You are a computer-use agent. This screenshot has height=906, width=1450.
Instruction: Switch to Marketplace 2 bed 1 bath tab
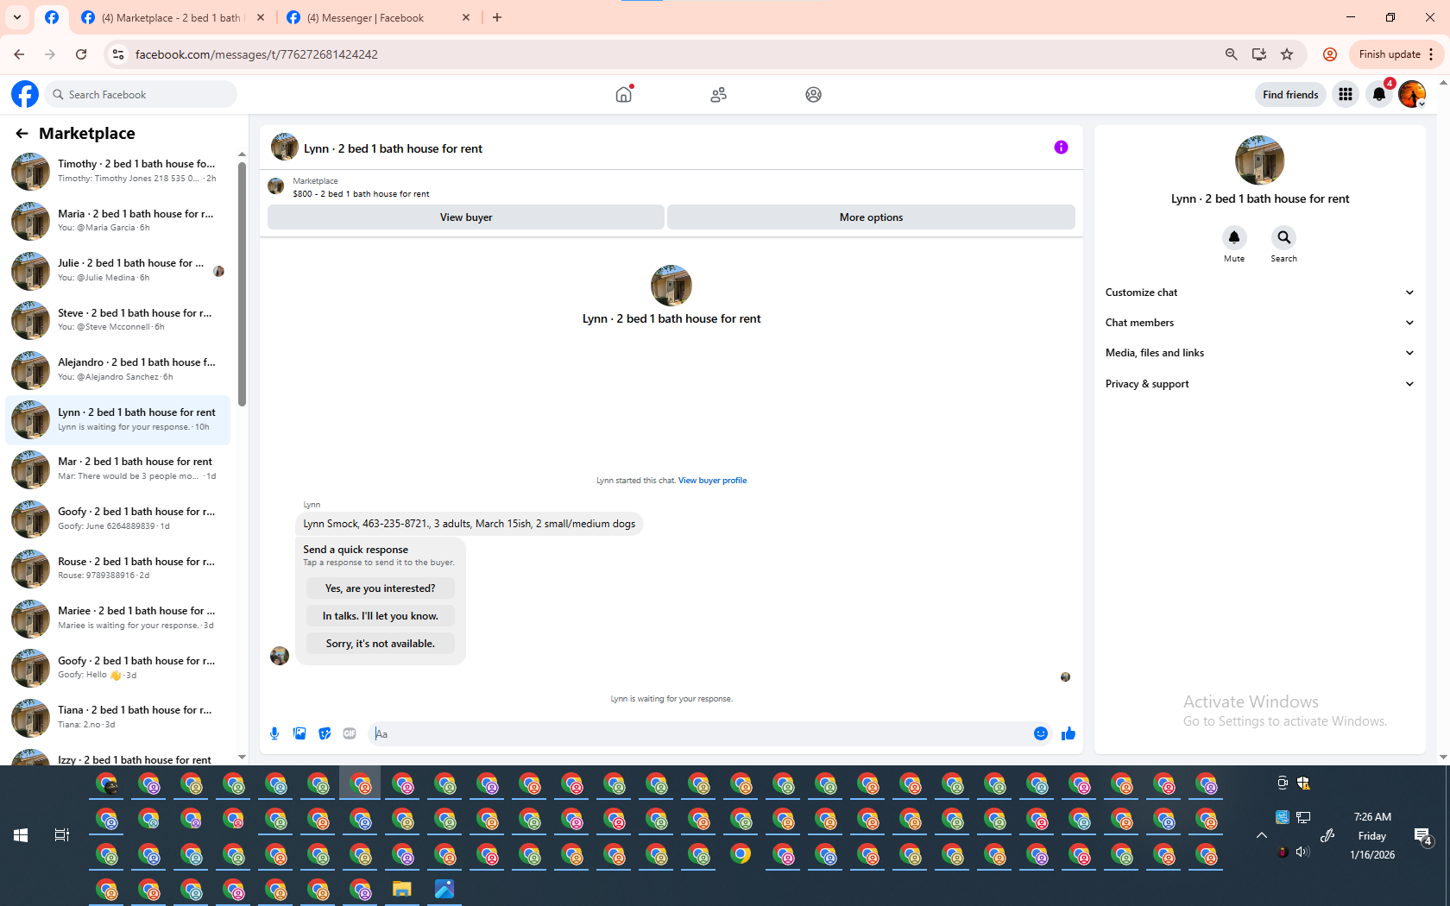coord(173,17)
